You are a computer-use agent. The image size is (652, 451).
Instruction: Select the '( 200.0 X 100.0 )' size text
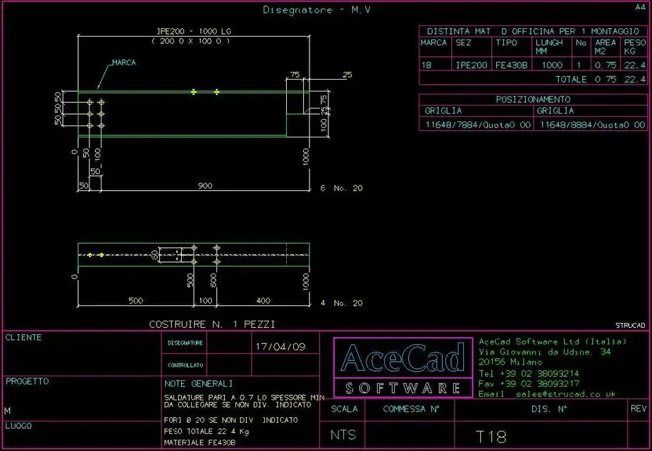(191, 41)
